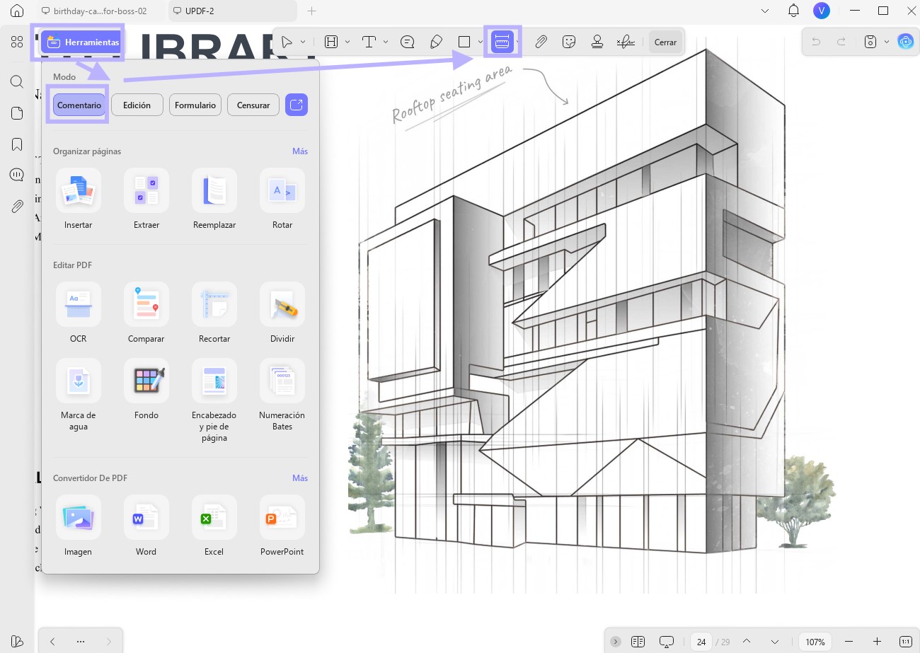Click Más link next to Organizar páginas
920x653 pixels.
tap(300, 151)
